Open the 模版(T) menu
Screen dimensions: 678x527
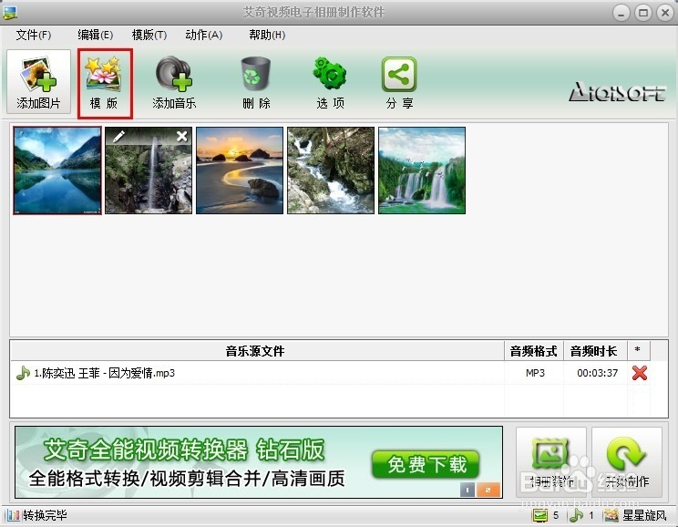149,35
